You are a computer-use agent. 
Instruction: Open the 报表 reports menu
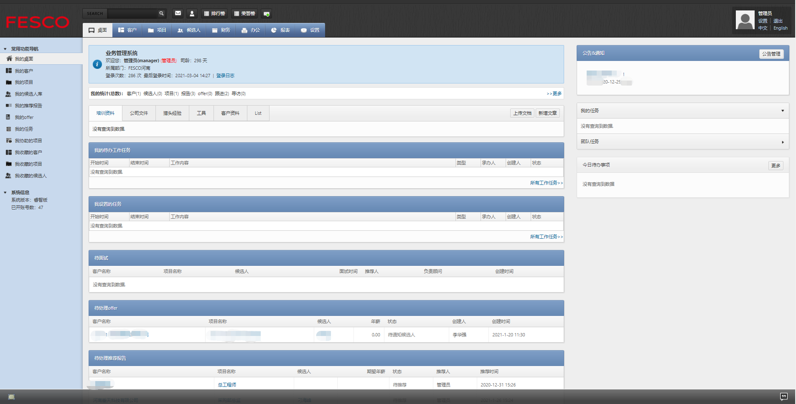pyautogui.click(x=280, y=30)
